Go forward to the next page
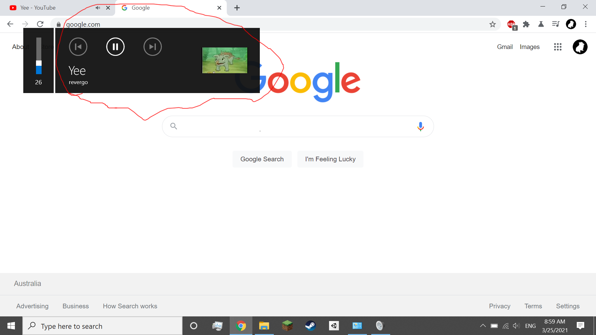Screen dimensions: 596x335 25,24
